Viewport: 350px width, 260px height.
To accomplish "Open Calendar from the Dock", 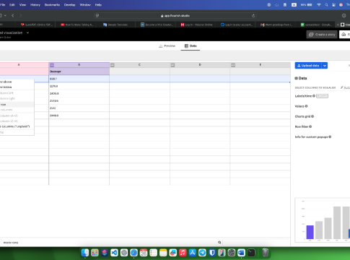I will (144, 253).
